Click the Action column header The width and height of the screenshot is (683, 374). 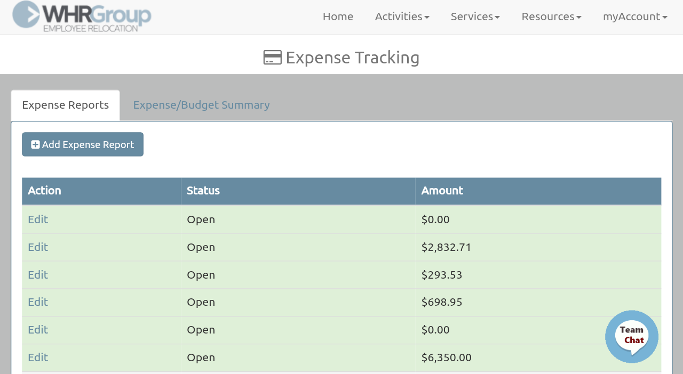(x=44, y=191)
